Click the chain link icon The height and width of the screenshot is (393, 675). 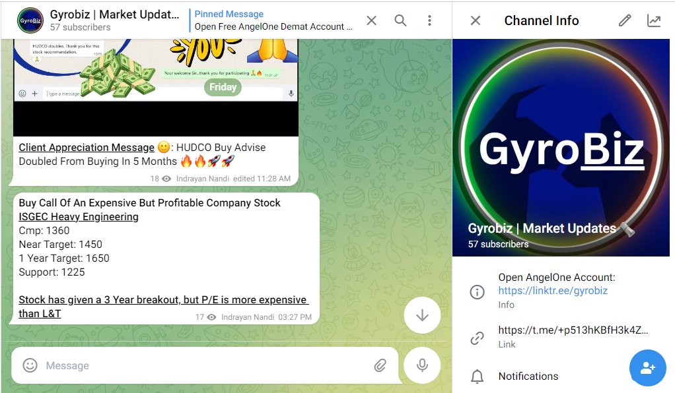click(x=477, y=338)
